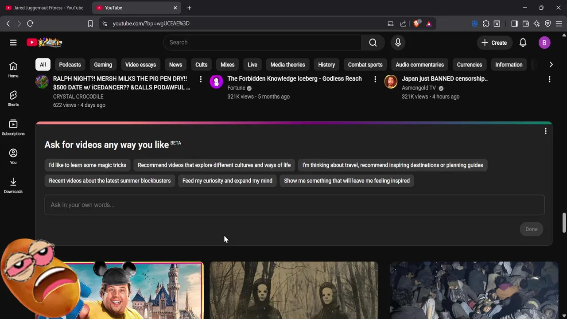
Task: Click the browser address bar URL
Action: (151, 23)
